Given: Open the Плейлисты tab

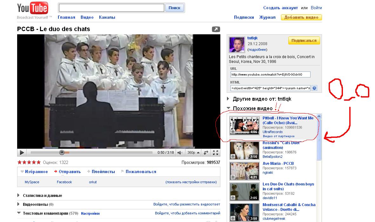Looking at the screenshot, I should tap(103, 172).
